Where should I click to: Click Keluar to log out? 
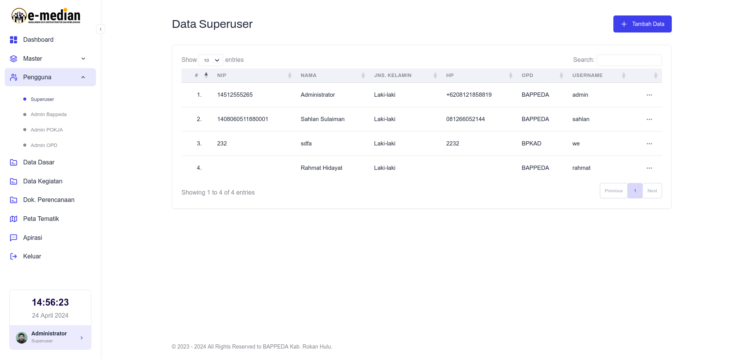[50, 256]
